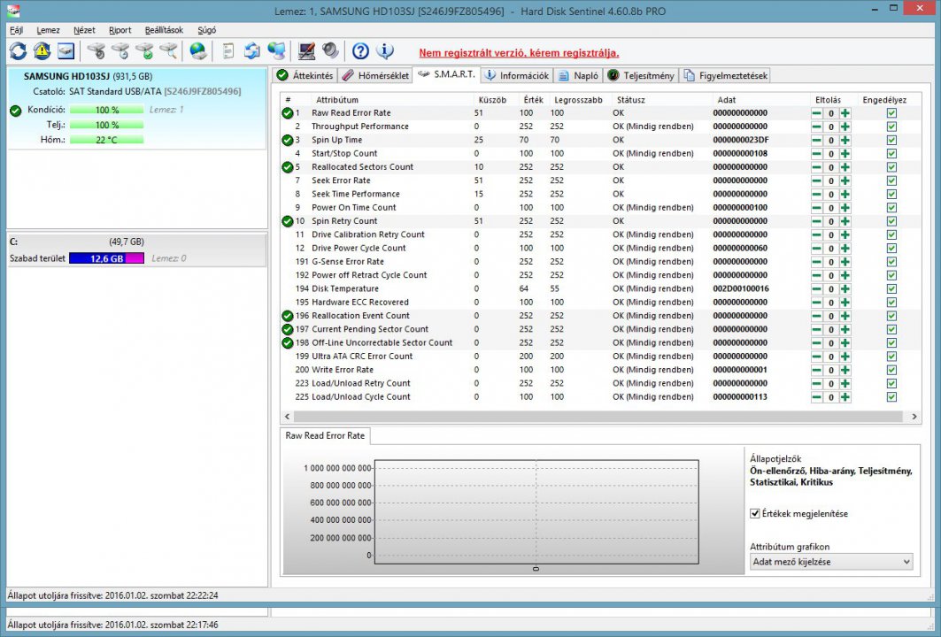The height and width of the screenshot is (637, 941).
Task: Click the refresh disk status toolbar icon
Action: click(x=18, y=51)
